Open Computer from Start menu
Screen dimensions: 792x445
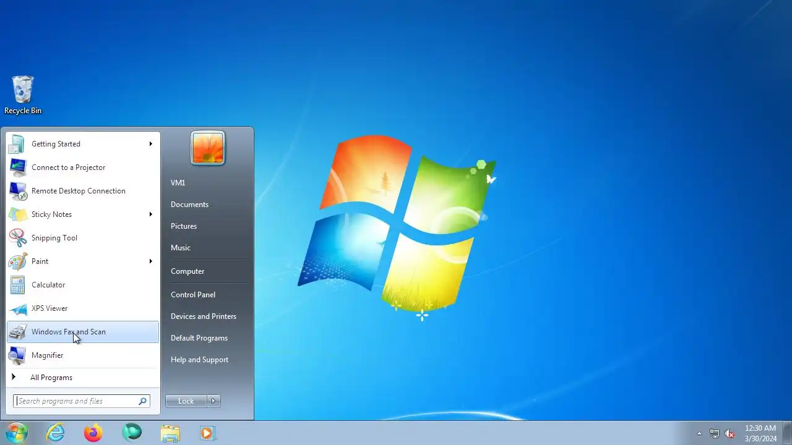point(187,271)
